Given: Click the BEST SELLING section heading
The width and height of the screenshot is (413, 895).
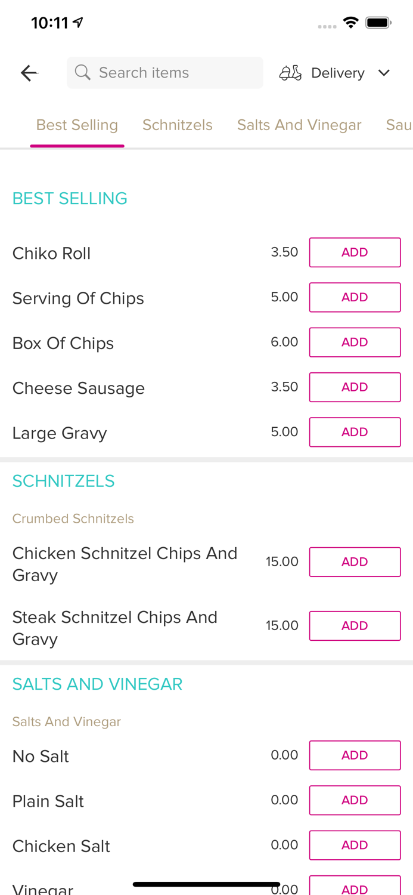Looking at the screenshot, I should point(70,198).
